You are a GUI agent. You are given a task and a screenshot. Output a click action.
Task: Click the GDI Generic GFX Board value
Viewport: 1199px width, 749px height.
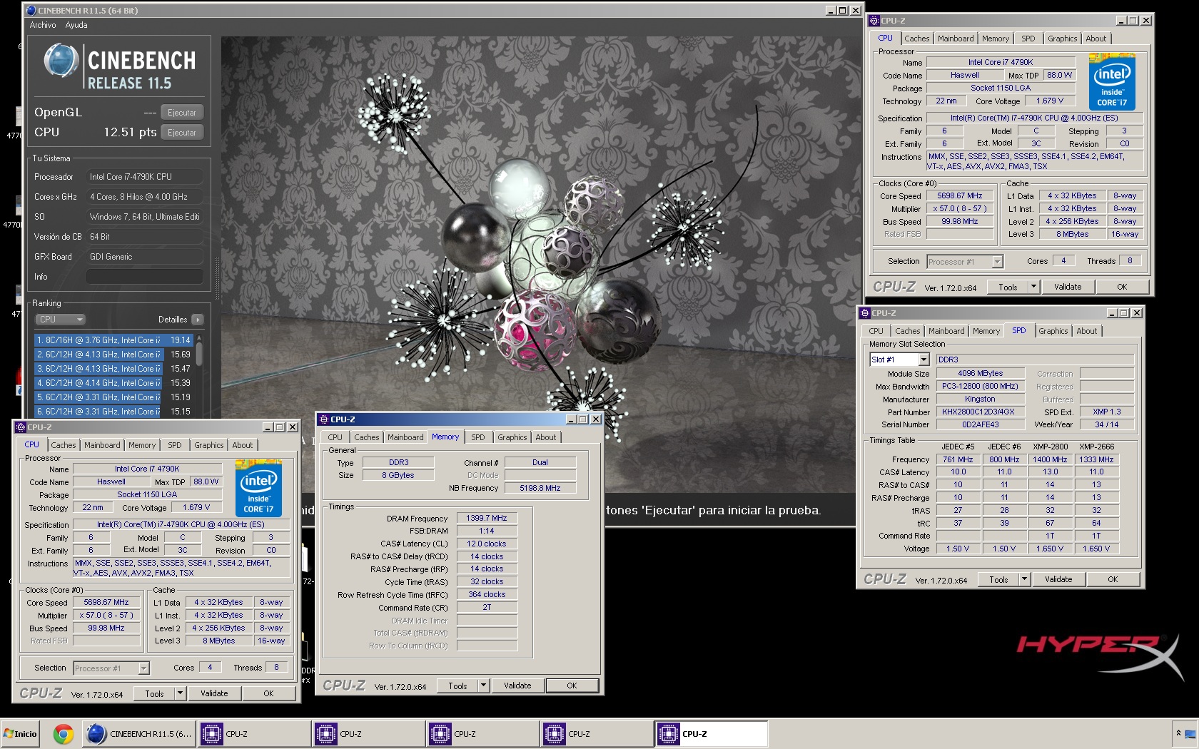pos(145,257)
